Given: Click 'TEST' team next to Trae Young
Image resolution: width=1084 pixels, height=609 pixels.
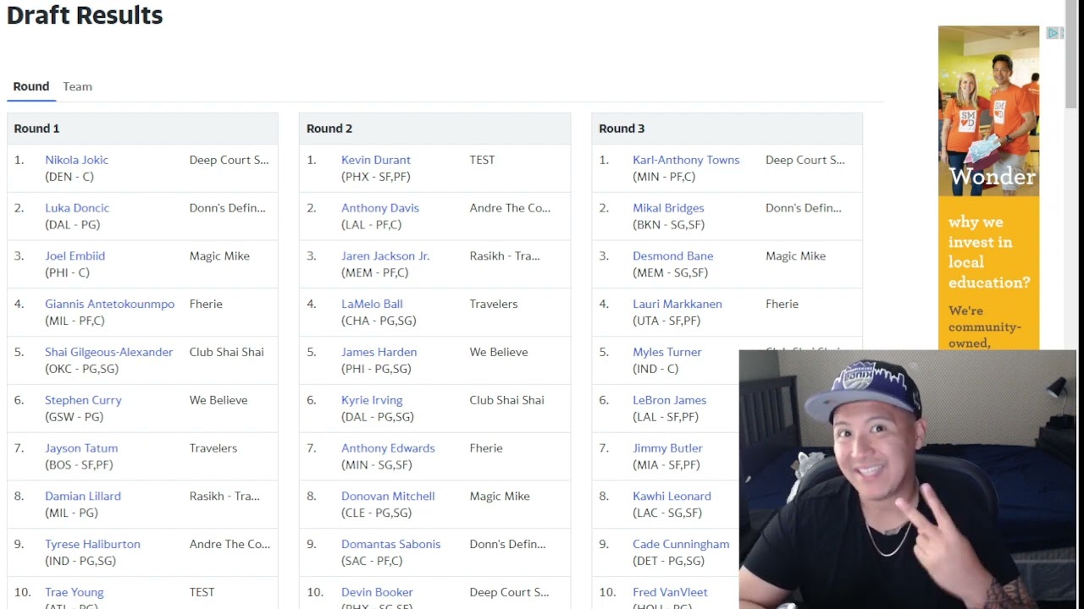Looking at the screenshot, I should click(x=202, y=593).
